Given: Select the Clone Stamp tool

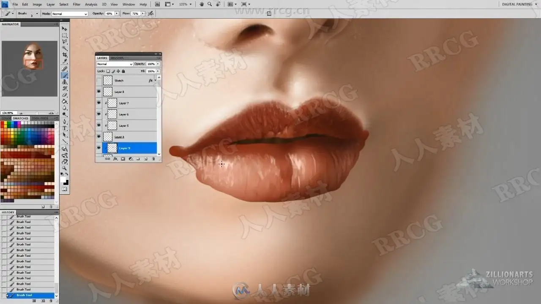Looking at the screenshot, I should coord(65,81).
